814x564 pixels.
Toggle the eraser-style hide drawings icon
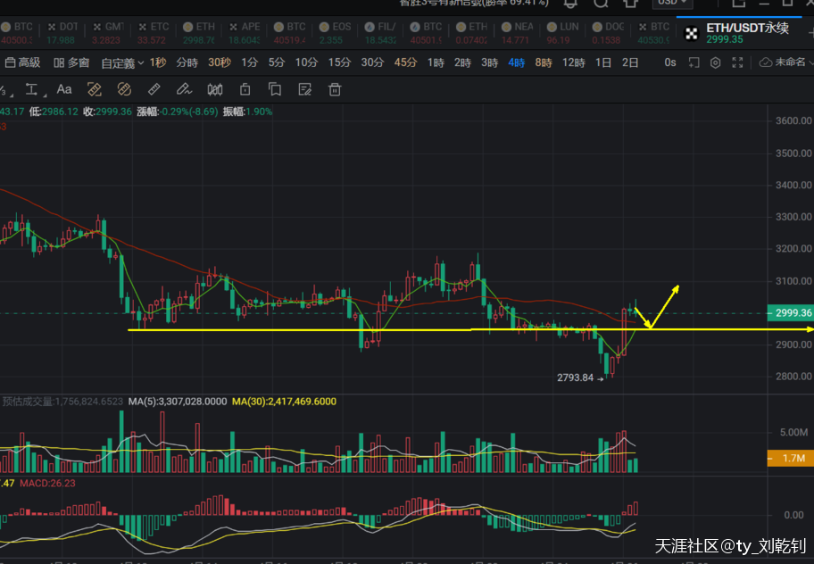[124, 89]
